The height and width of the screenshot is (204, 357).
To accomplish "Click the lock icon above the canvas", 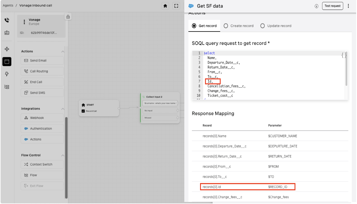I will [x=68, y=17].
